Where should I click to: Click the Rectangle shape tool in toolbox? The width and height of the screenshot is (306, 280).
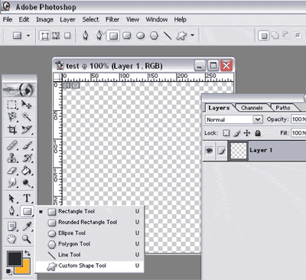(x=27, y=211)
